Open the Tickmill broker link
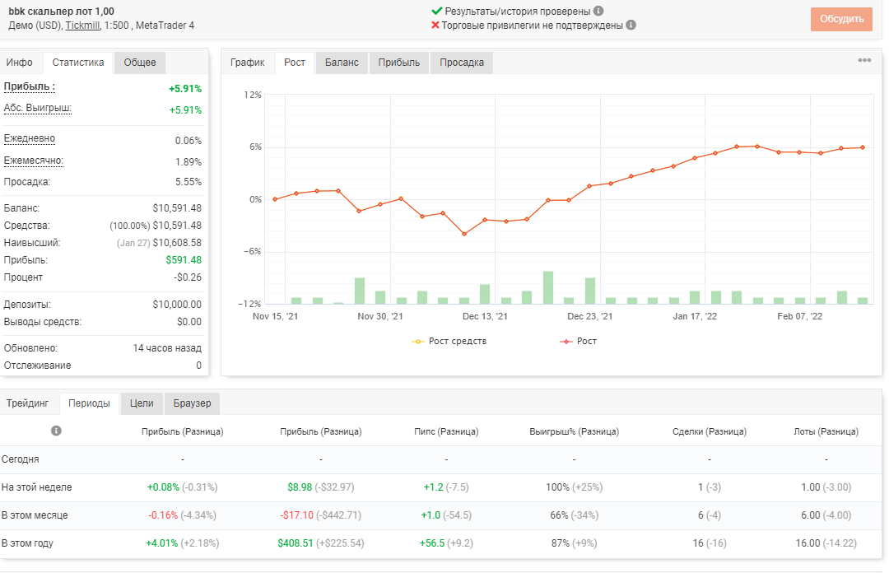889x573 pixels. pos(83,25)
